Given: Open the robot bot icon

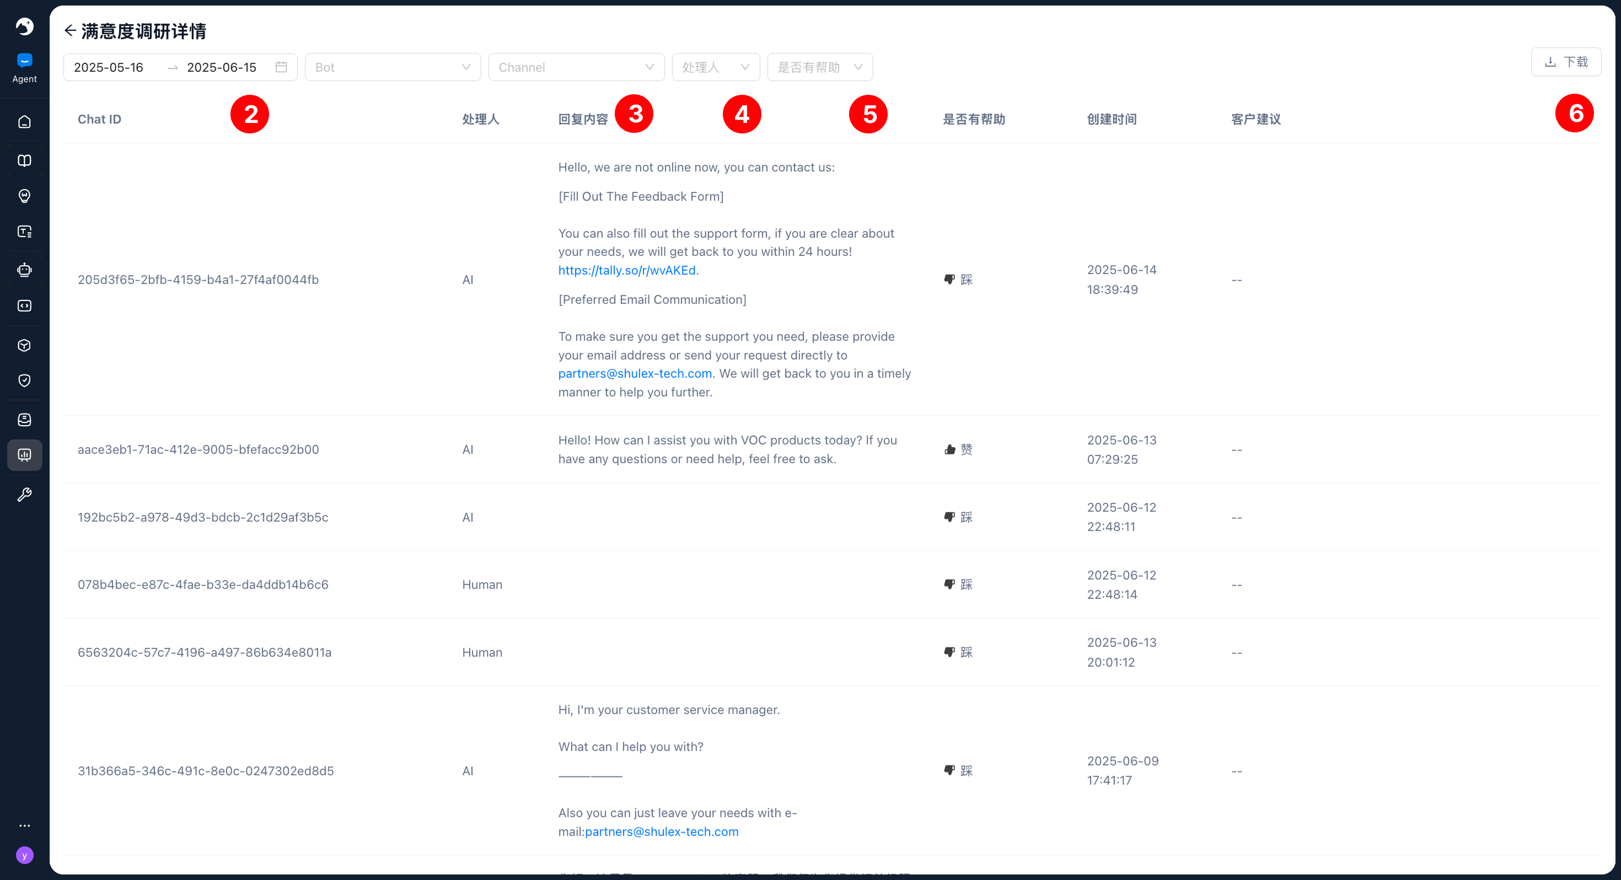Looking at the screenshot, I should click(25, 270).
